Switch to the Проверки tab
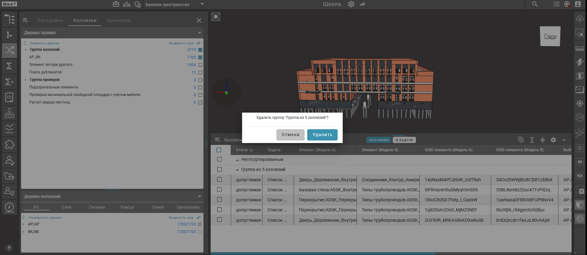The height and width of the screenshot is (255, 587). point(118,20)
